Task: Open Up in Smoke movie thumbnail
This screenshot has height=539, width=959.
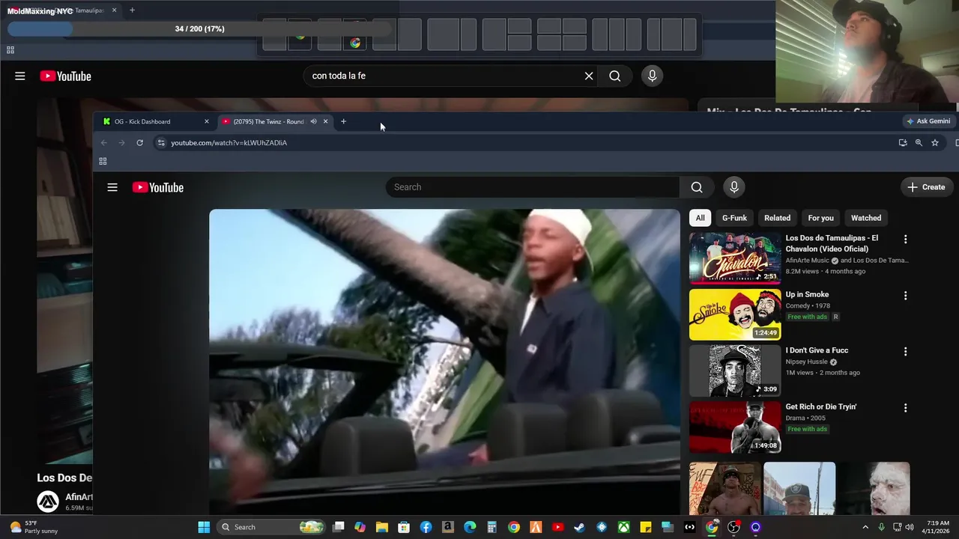Action: [735, 314]
